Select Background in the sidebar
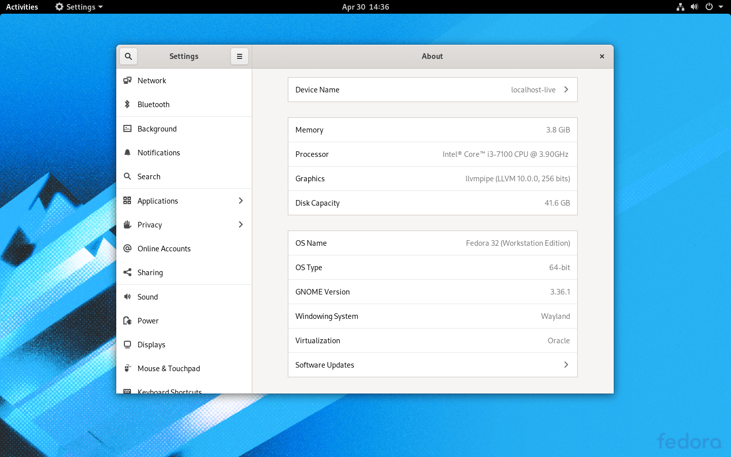Screen dimensions: 731x457 click(x=184, y=128)
